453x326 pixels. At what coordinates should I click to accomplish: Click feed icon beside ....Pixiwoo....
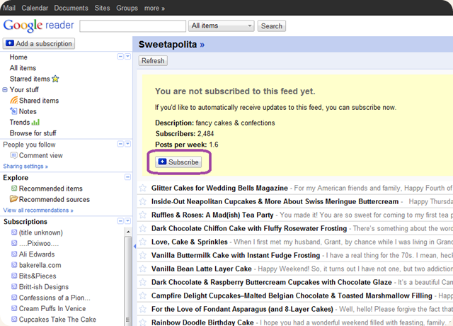[x=14, y=243]
